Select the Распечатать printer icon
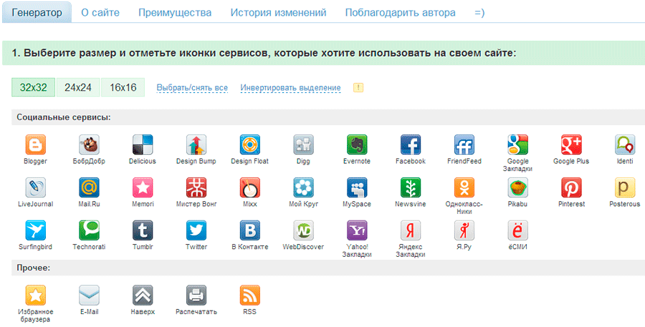 pyautogui.click(x=196, y=296)
